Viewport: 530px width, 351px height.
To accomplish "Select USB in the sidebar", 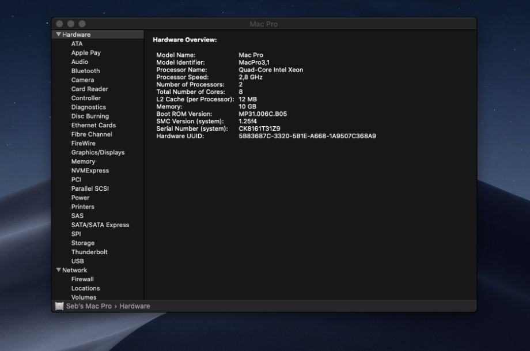I will point(77,261).
